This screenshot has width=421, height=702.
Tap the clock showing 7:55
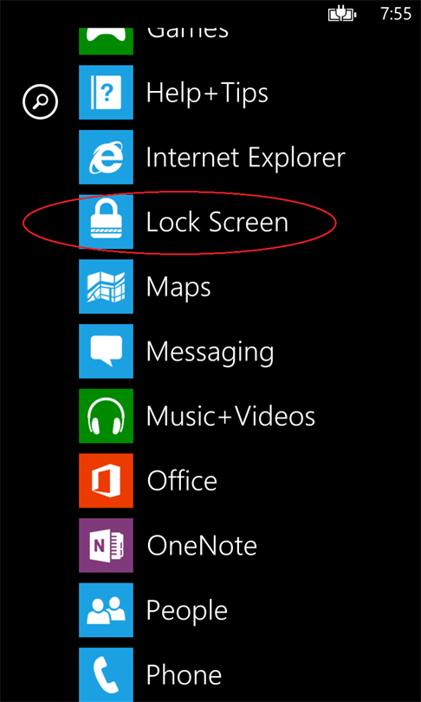[396, 15]
